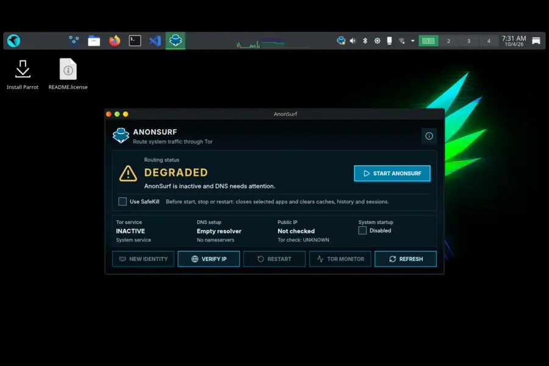Select the Install Parrot desktop icon

tap(23, 74)
